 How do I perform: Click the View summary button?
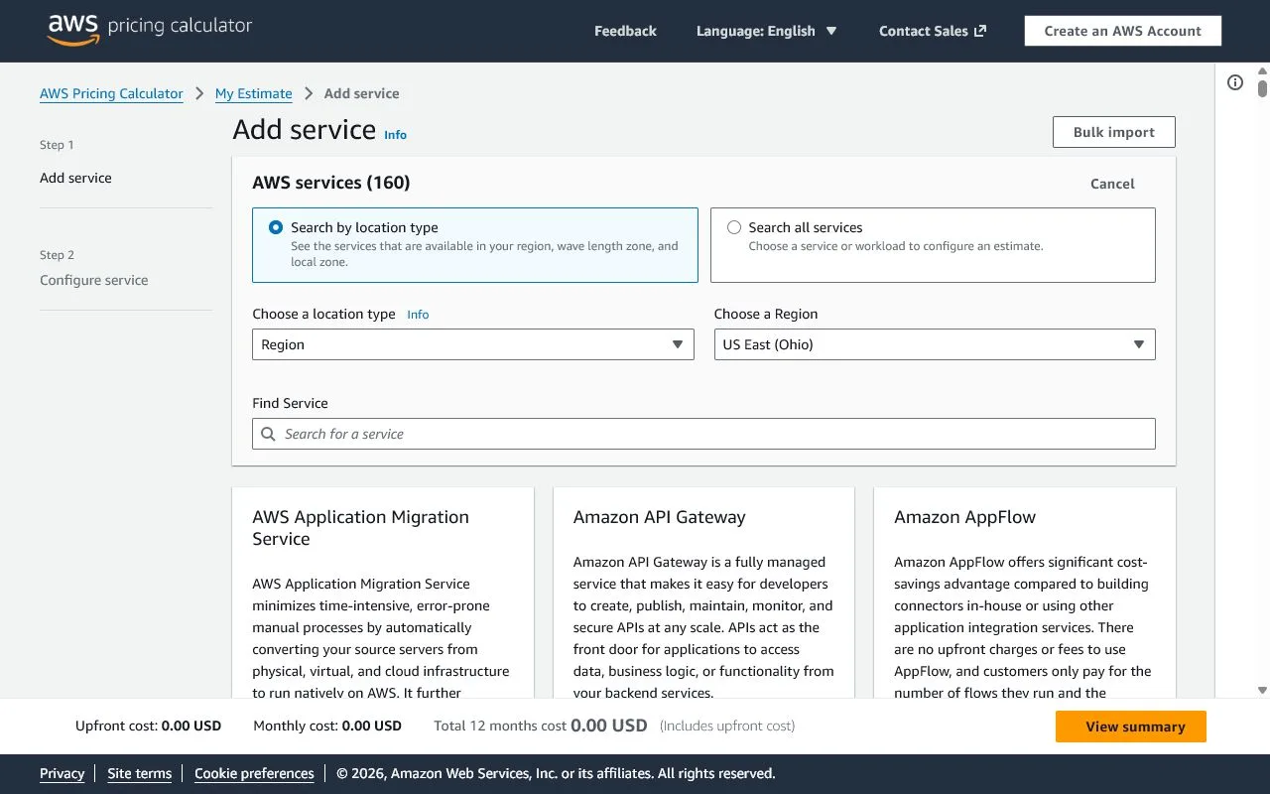pos(1131,727)
